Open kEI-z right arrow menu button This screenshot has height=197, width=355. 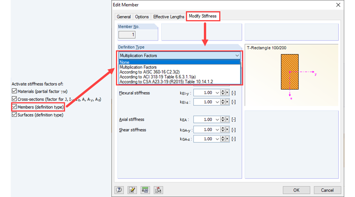click(x=227, y=102)
